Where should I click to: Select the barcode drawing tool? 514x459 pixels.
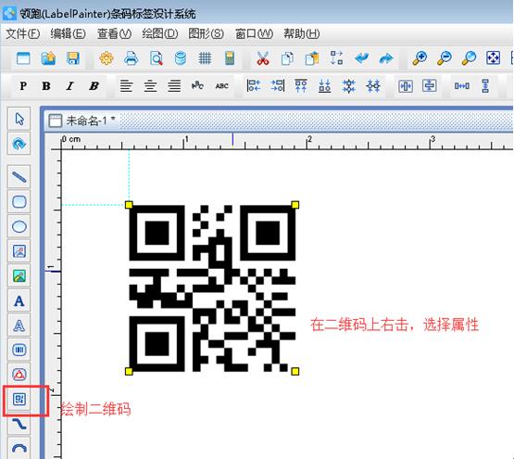coord(19,350)
